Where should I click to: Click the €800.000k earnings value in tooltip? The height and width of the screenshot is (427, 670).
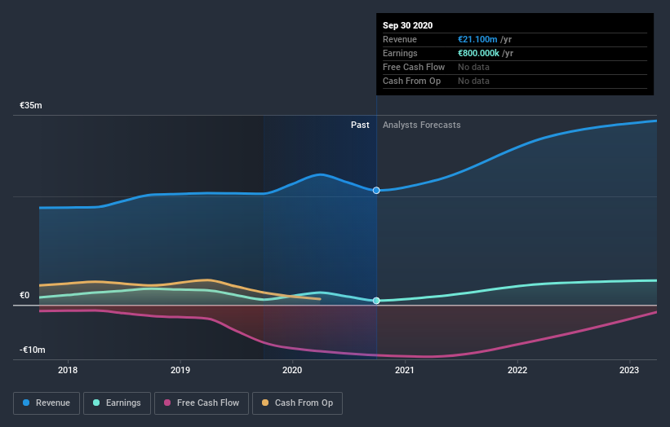478,53
